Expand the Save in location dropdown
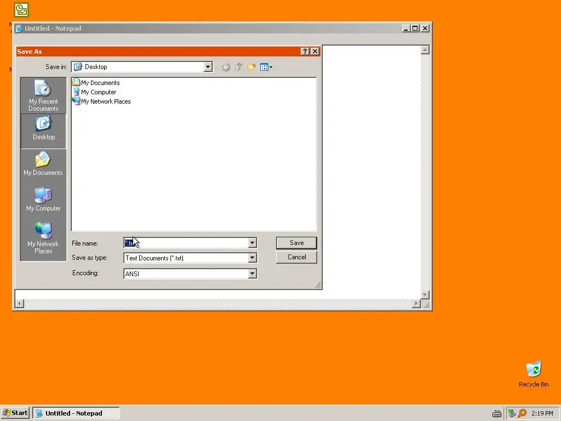The height and width of the screenshot is (421, 561). coord(208,67)
